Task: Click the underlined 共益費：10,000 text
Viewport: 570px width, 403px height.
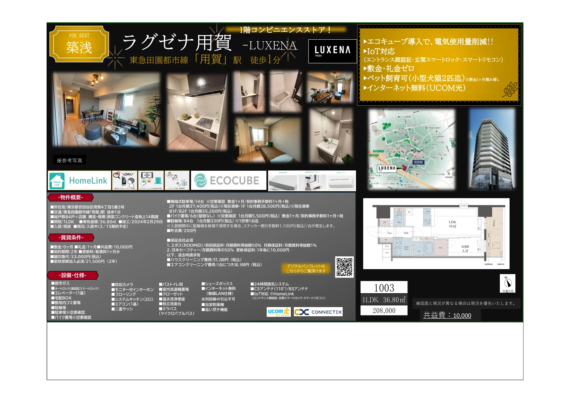Action: pos(447,315)
